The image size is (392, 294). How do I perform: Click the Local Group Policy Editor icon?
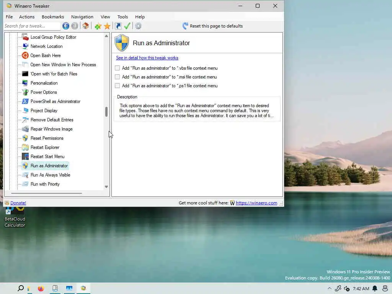25,37
